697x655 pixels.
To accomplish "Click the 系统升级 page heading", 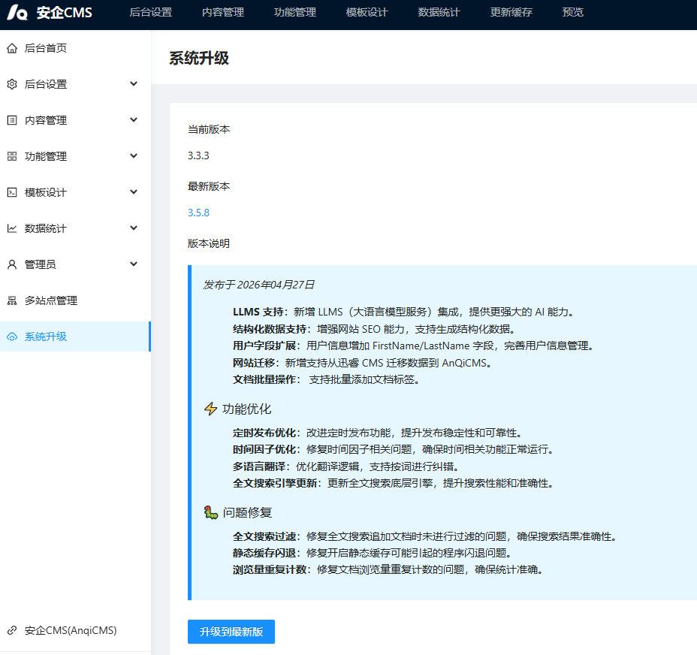I will [x=199, y=59].
